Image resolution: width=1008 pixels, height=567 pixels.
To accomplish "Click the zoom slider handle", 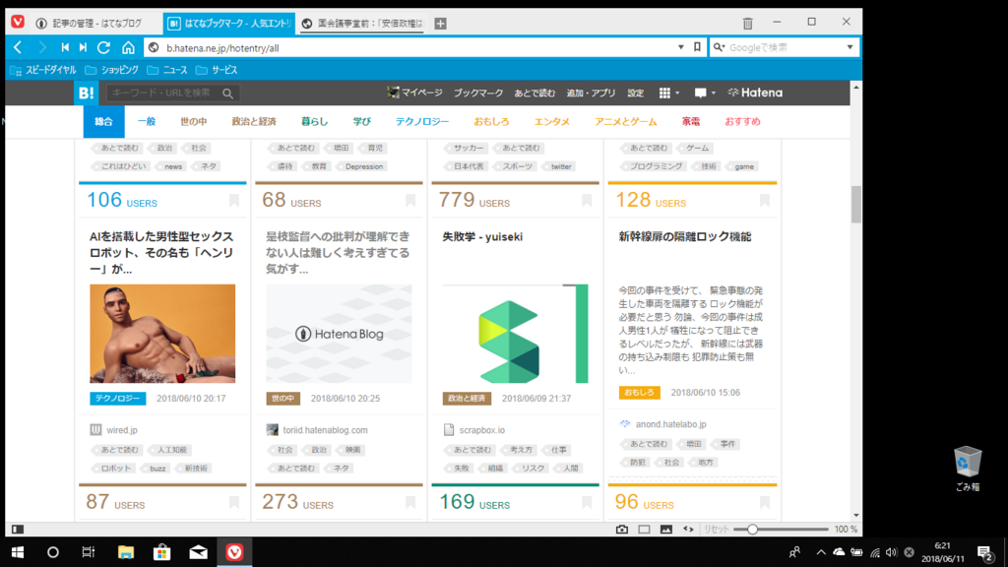I will [752, 529].
